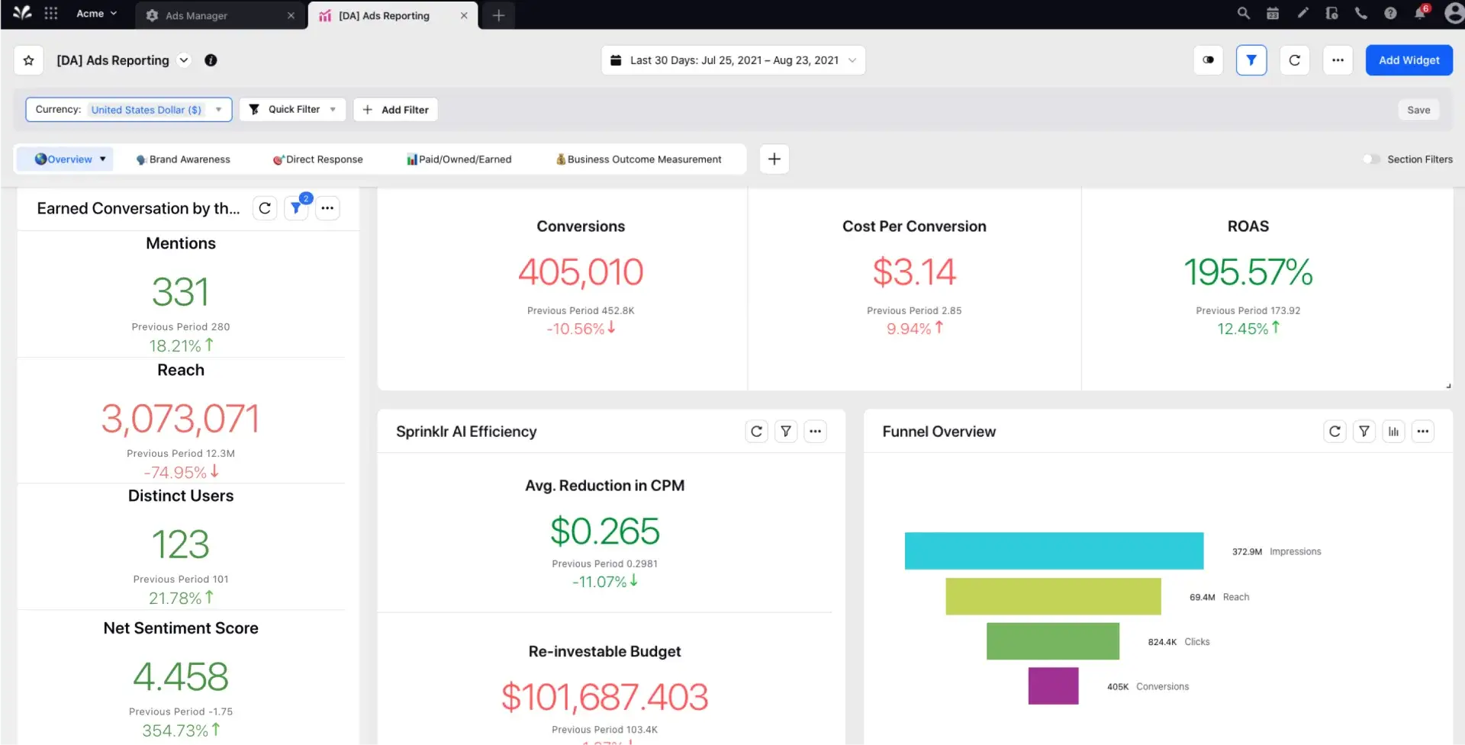Show dashboard info icon

pyautogui.click(x=211, y=60)
